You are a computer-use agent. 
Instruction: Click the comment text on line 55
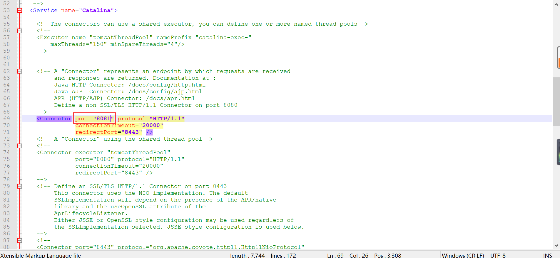[202, 24]
